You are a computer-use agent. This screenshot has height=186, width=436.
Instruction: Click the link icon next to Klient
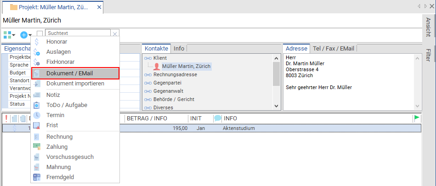tap(148, 58)
